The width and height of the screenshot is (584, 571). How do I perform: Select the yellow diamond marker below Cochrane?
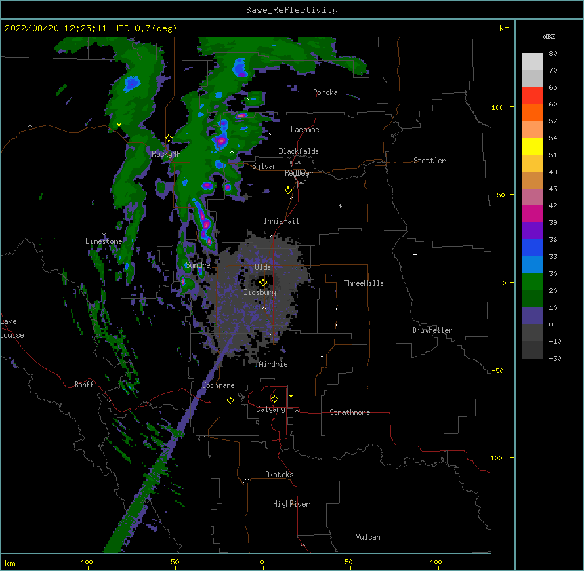(x=230, y=400)
